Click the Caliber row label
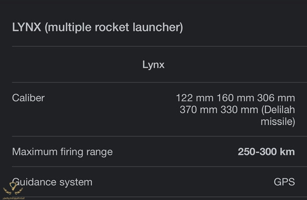This screenshot has height=200, width=307. click(28, 98)
